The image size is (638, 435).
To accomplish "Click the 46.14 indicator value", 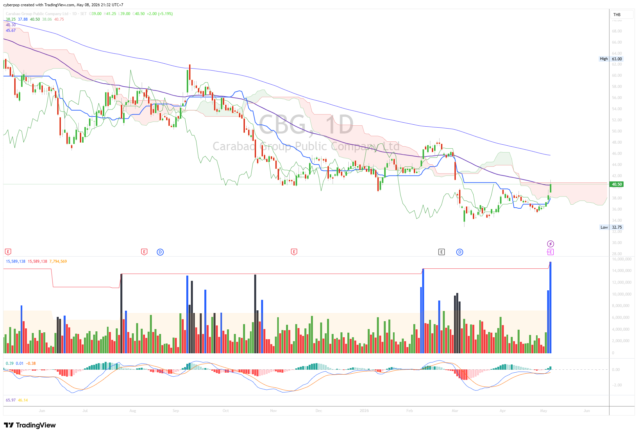I will click(23, 400).
